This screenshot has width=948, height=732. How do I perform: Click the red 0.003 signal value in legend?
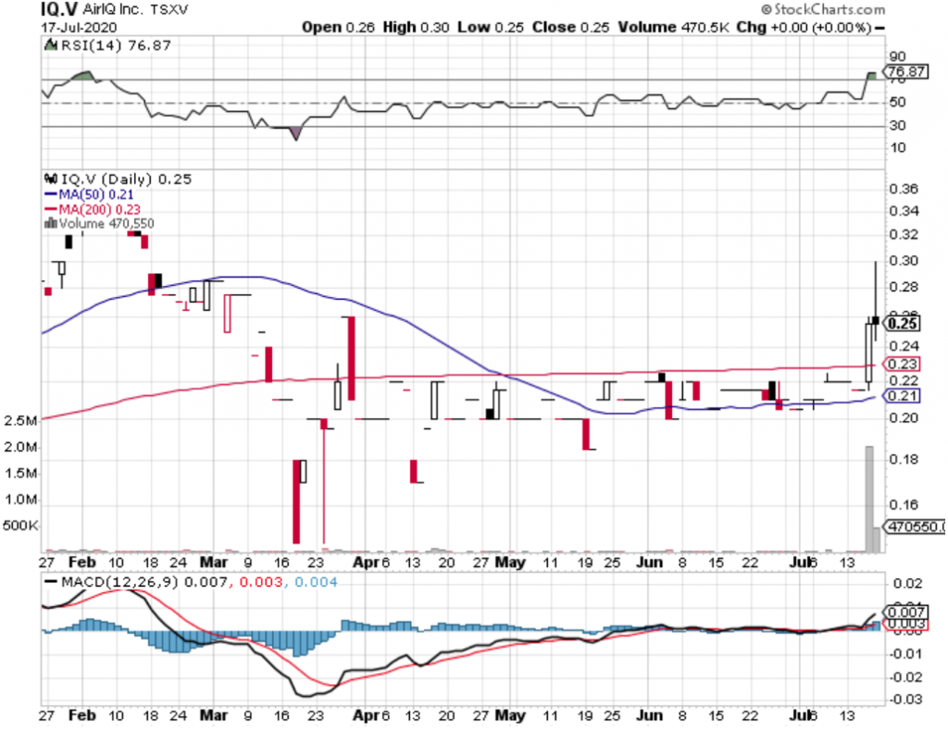click(x=260, y=582)
